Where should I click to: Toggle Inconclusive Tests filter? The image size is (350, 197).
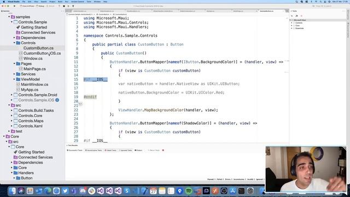[x=94, y=150]
